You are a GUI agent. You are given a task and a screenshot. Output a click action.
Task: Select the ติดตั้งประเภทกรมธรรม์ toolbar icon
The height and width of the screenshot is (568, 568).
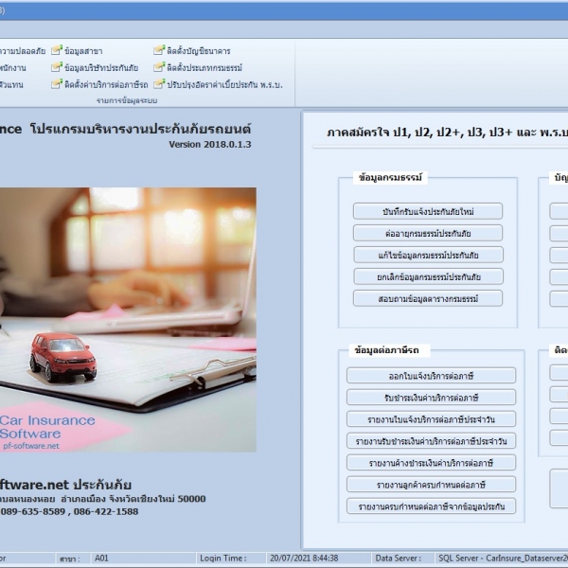point(160,67)
